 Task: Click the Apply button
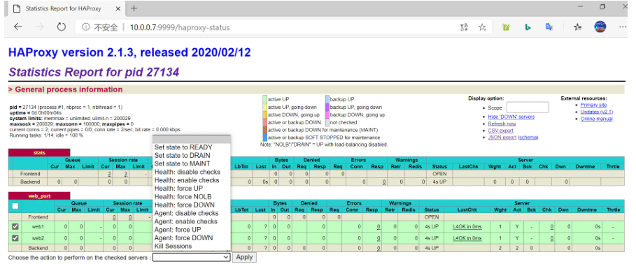tap(244, 257)
